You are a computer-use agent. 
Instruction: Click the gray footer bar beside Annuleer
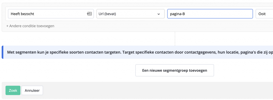[x=157, y=90]
